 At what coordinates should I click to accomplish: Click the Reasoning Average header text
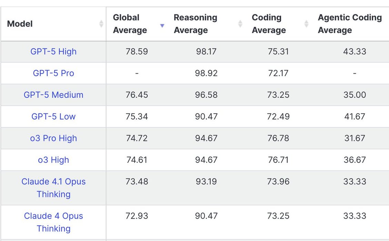[x=195, y=24]
